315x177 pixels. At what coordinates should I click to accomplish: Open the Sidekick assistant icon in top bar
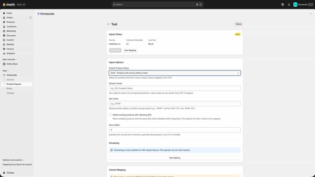(x=283, y=5)
